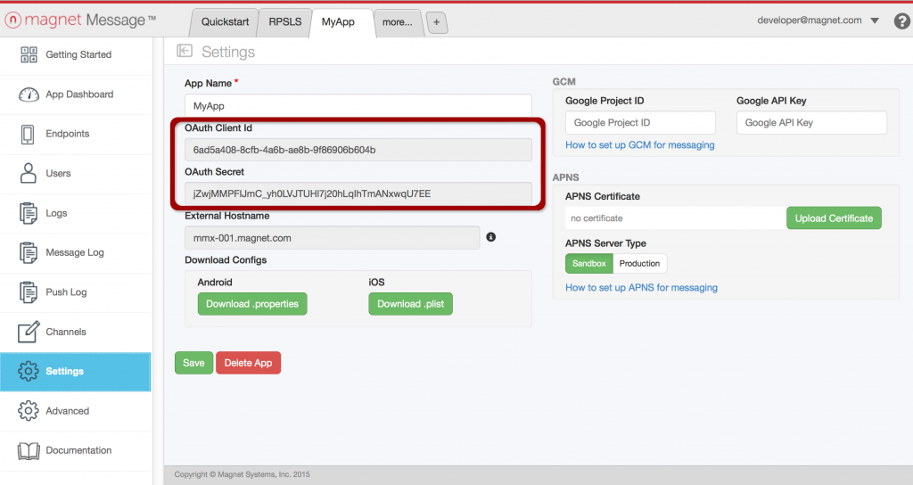913x485 pixels.
Task: Click the OAuth Secret field
Action: pos(358,193)
